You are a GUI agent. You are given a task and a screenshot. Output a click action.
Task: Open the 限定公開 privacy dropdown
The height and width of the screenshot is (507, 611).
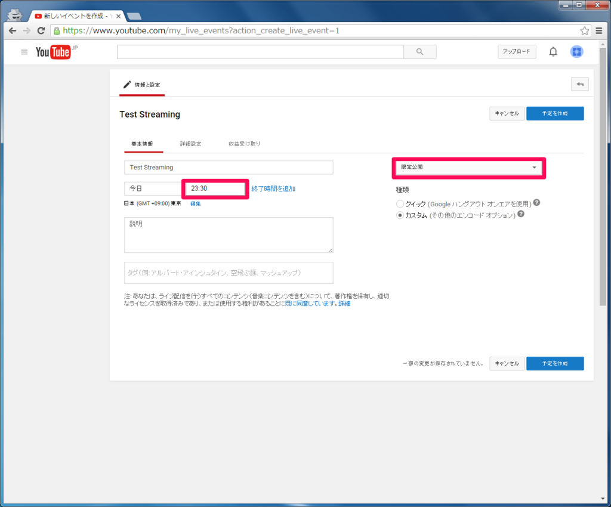[x=468, y=168]
